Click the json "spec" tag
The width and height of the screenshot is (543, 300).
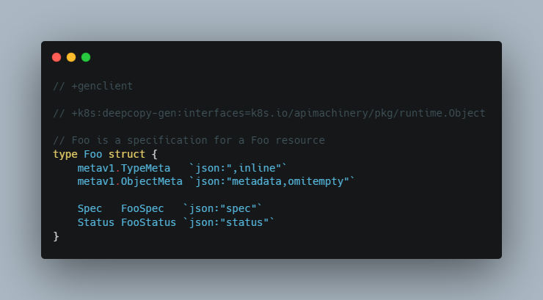click(222, 208)
